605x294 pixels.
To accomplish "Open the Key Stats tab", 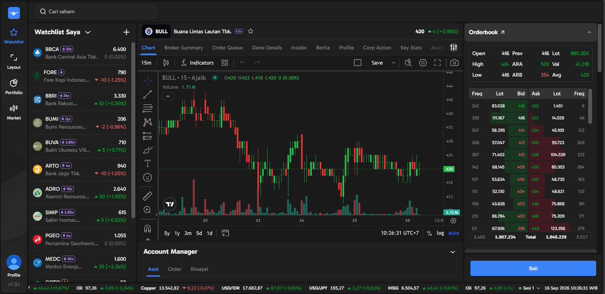I will [411, 47].
